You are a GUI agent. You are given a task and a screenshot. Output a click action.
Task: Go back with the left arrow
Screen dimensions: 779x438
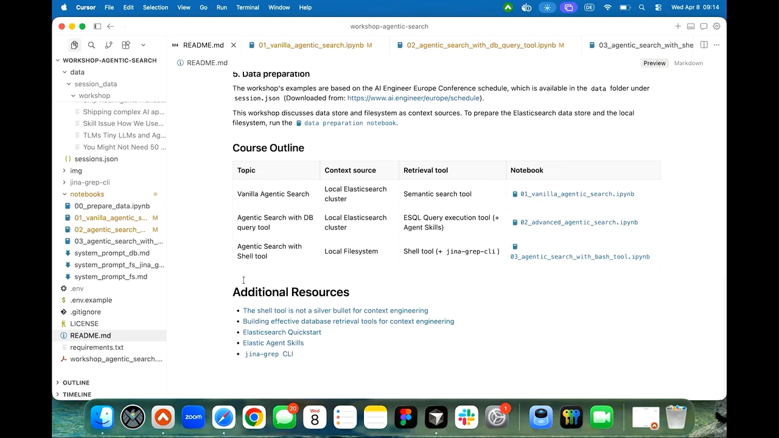coord(110,26)
